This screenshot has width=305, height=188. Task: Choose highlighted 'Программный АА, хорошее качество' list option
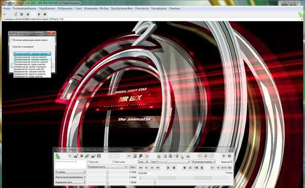(x=33, y=59)
